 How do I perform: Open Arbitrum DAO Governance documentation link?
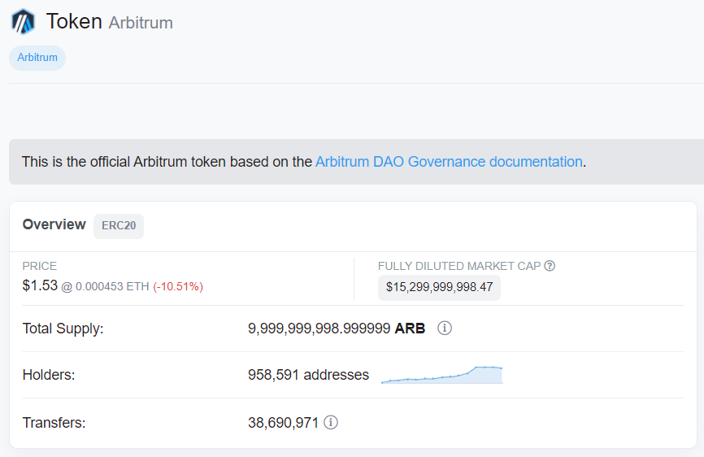[449, 162]
